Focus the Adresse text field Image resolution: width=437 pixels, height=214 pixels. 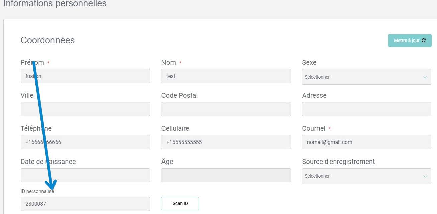[366, 109]
